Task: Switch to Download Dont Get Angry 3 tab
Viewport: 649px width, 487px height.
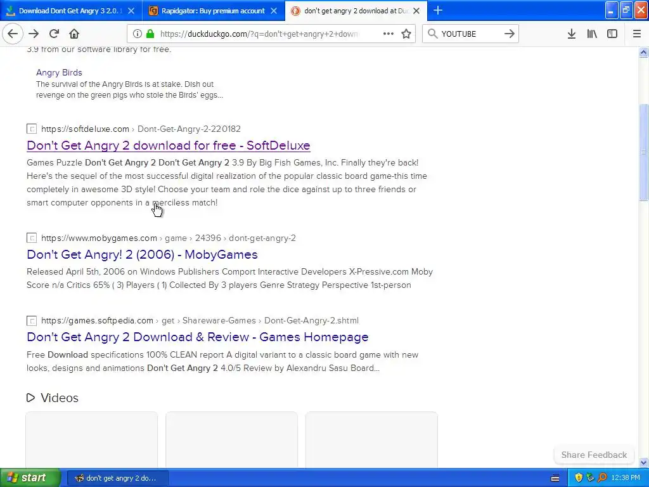Action: coord(71,11)
